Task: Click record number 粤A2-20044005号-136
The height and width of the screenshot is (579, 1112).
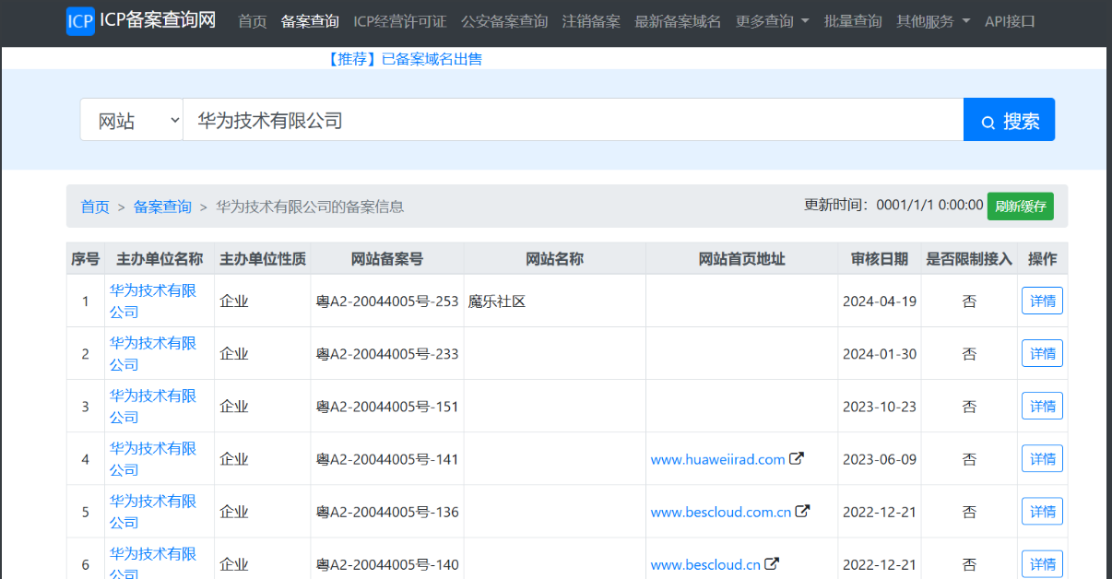Action: pyautogui.click(x=387, y=512)
